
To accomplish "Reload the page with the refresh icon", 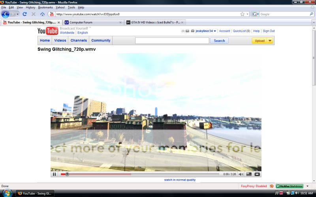I will (x=24, y=14).
